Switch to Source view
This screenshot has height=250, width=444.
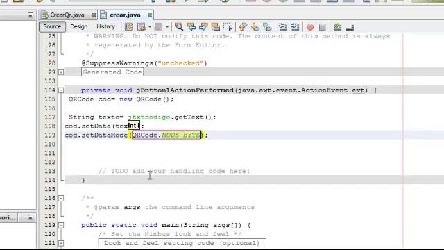[x=52, y=26]
